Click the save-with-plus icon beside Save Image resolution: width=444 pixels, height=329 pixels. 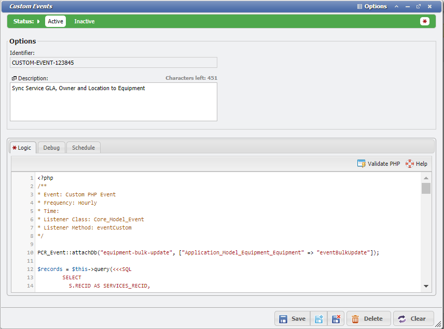pos(319,319)
